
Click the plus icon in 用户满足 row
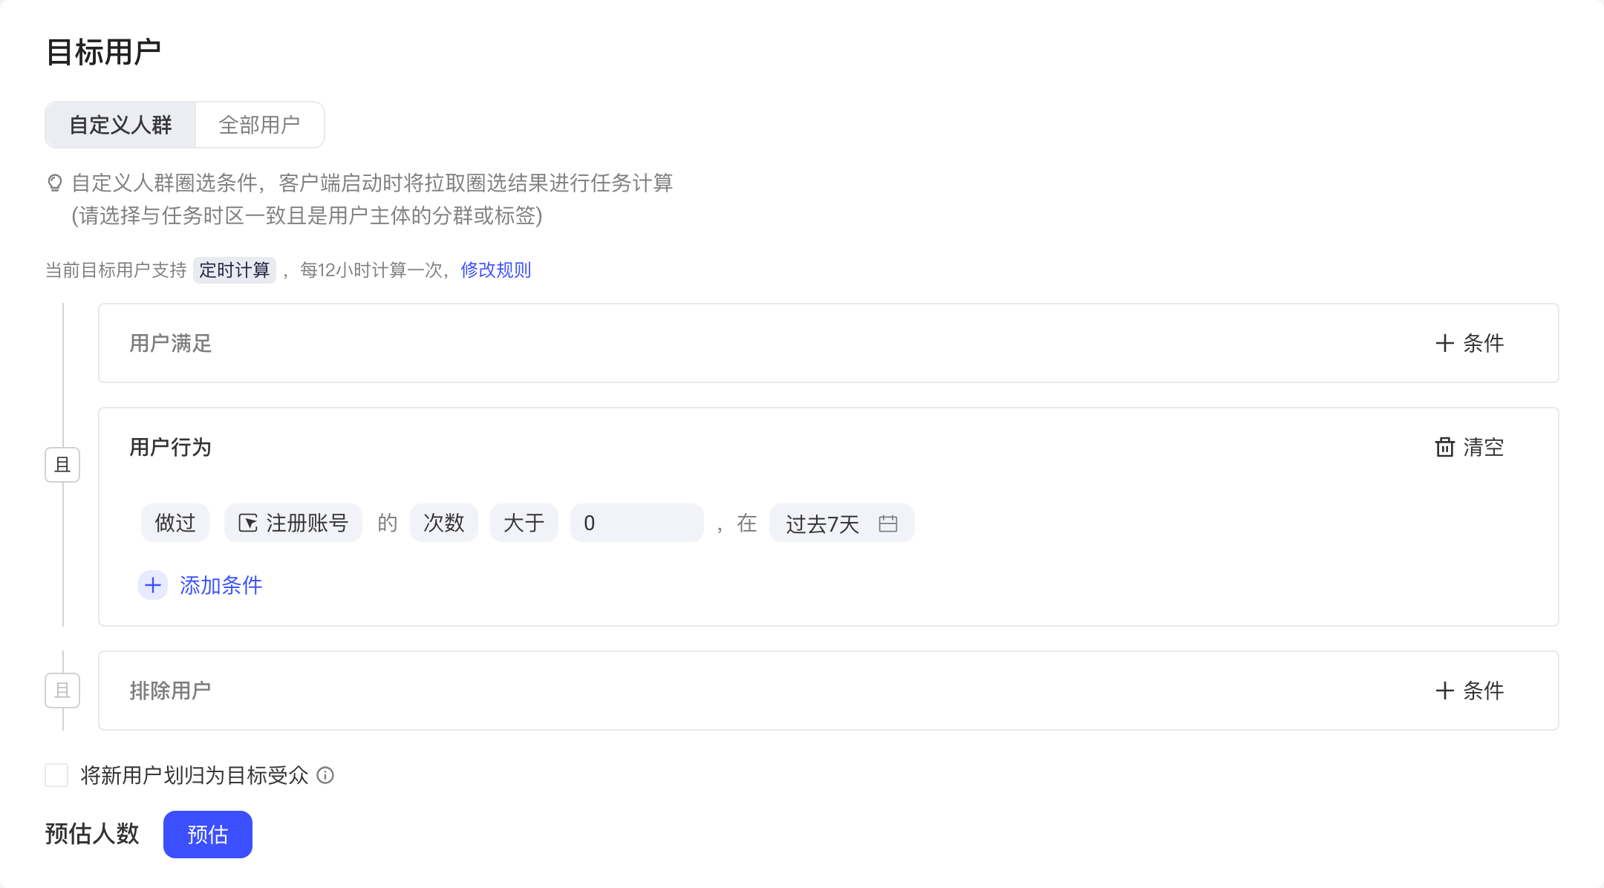[1444, 343]
